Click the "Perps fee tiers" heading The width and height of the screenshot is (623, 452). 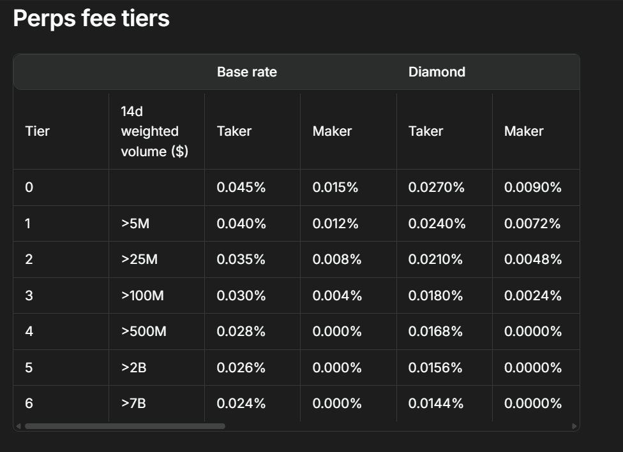pyautogui.click(x=91, y=18)
